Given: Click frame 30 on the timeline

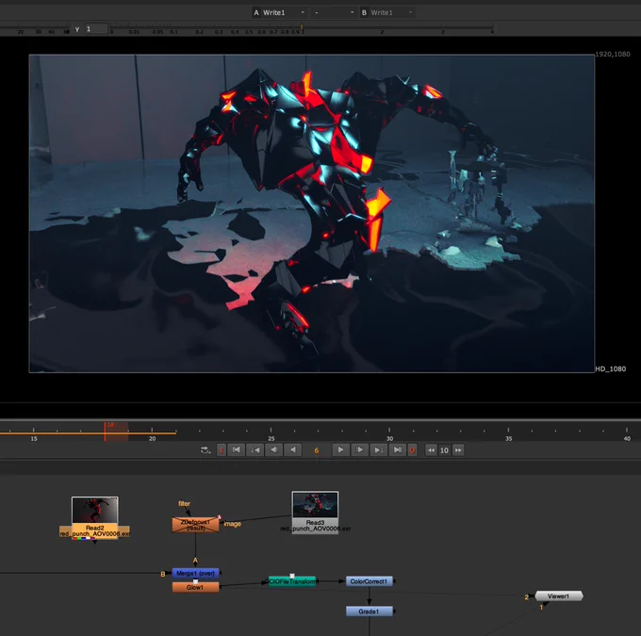Looking at the screenshot, I should (x=389, y=433).
